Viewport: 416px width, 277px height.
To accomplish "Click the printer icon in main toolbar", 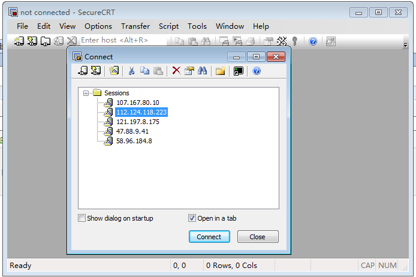I will 250,41.
